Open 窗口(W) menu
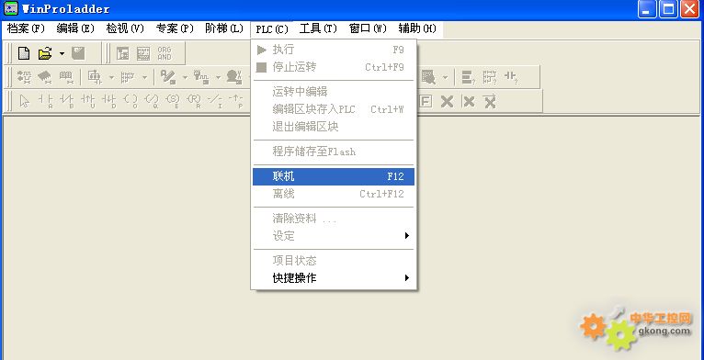704x360 pixels. click(x=368, y=28)
